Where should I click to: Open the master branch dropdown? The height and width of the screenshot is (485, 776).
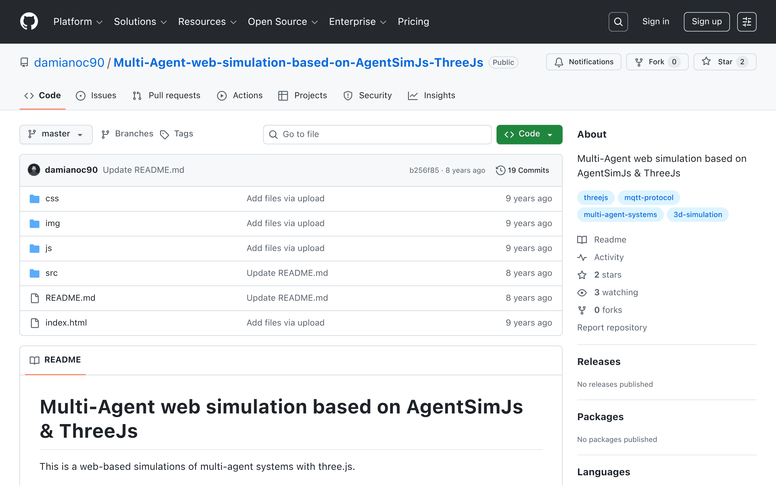[56, 134]
